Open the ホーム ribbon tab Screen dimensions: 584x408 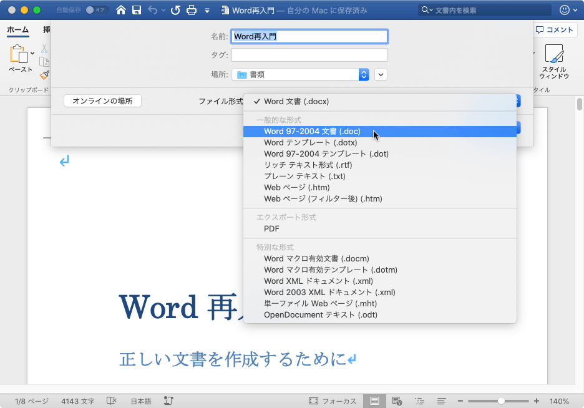[x=18, y=30]
